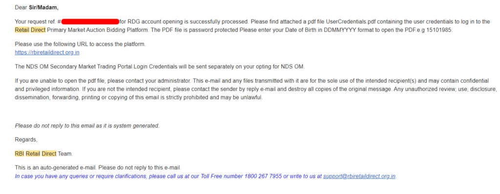This screenshot has height=194, width=500.
Task: Click the support@rbiretaildirect.org.in email link
Action: click(x=359, y=176)
